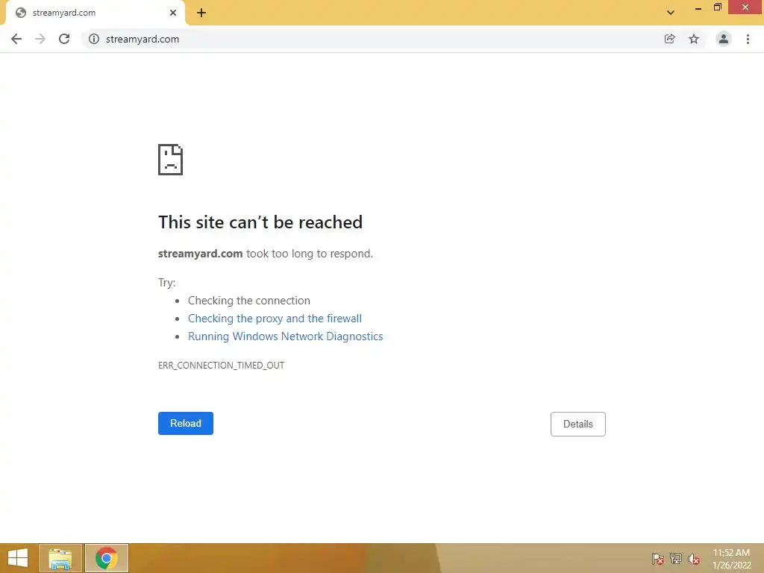Click the muted volume tray icon
This screenshot has height=573, width=764.
point(694,559)
